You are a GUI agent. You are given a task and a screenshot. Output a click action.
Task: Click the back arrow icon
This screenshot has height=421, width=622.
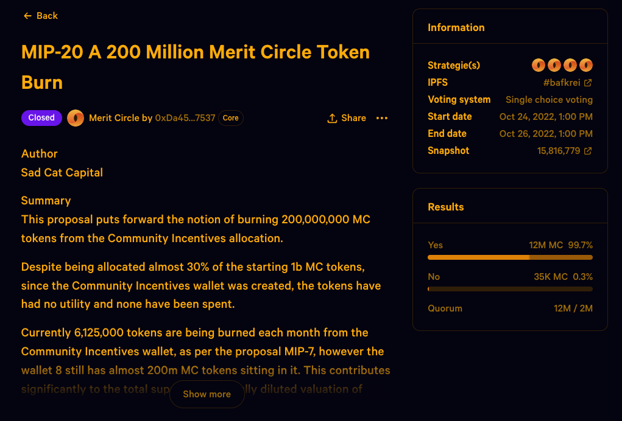click(x=27, y=16)
